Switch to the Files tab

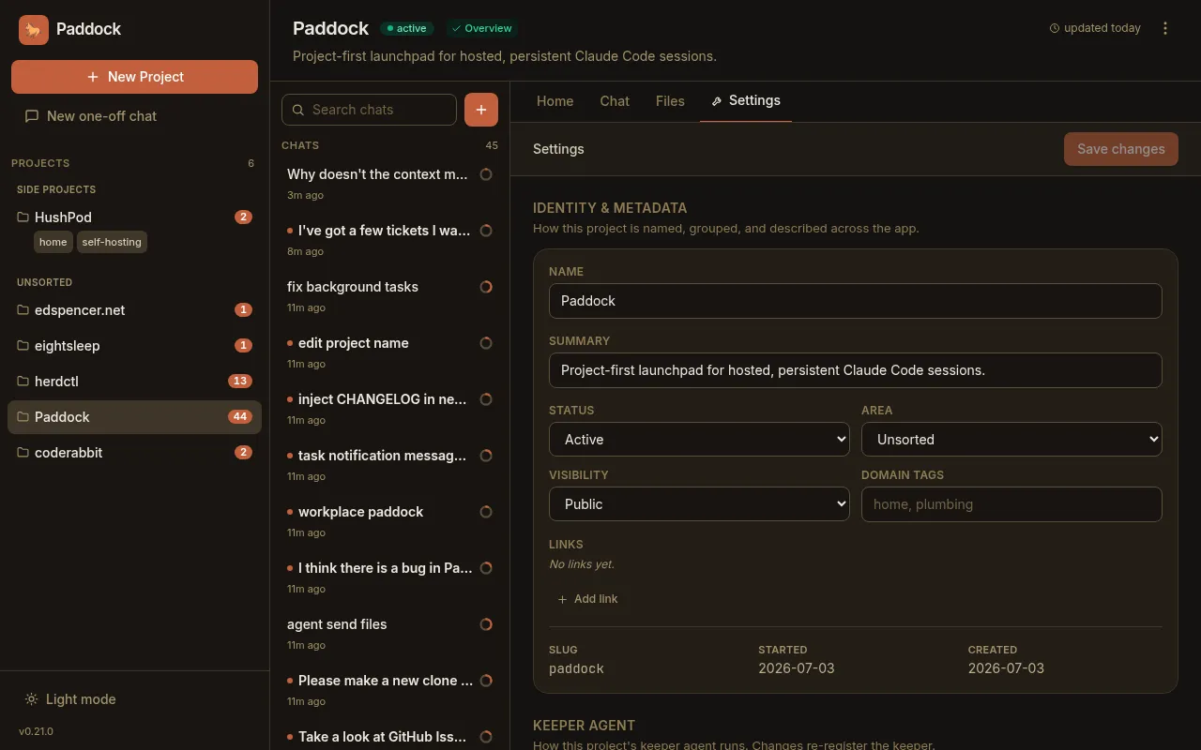coord(670,101)
